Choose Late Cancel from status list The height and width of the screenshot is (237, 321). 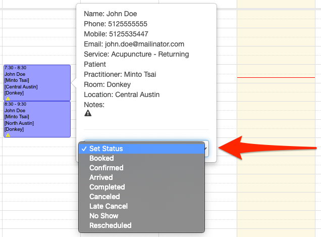[109, 206]
